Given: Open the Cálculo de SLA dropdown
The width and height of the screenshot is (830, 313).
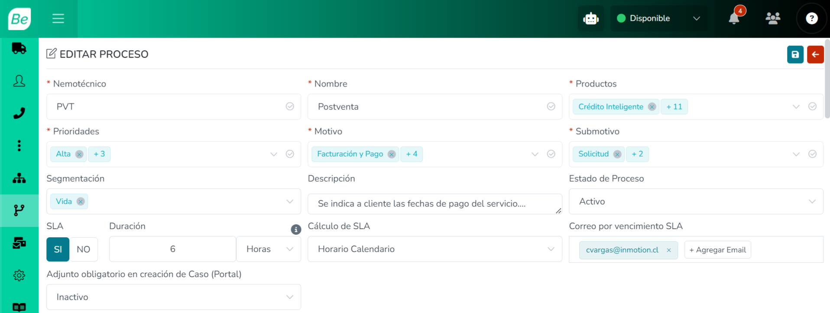Looking at the screenshot, I should pyautogui.click(x=434, y=249).
